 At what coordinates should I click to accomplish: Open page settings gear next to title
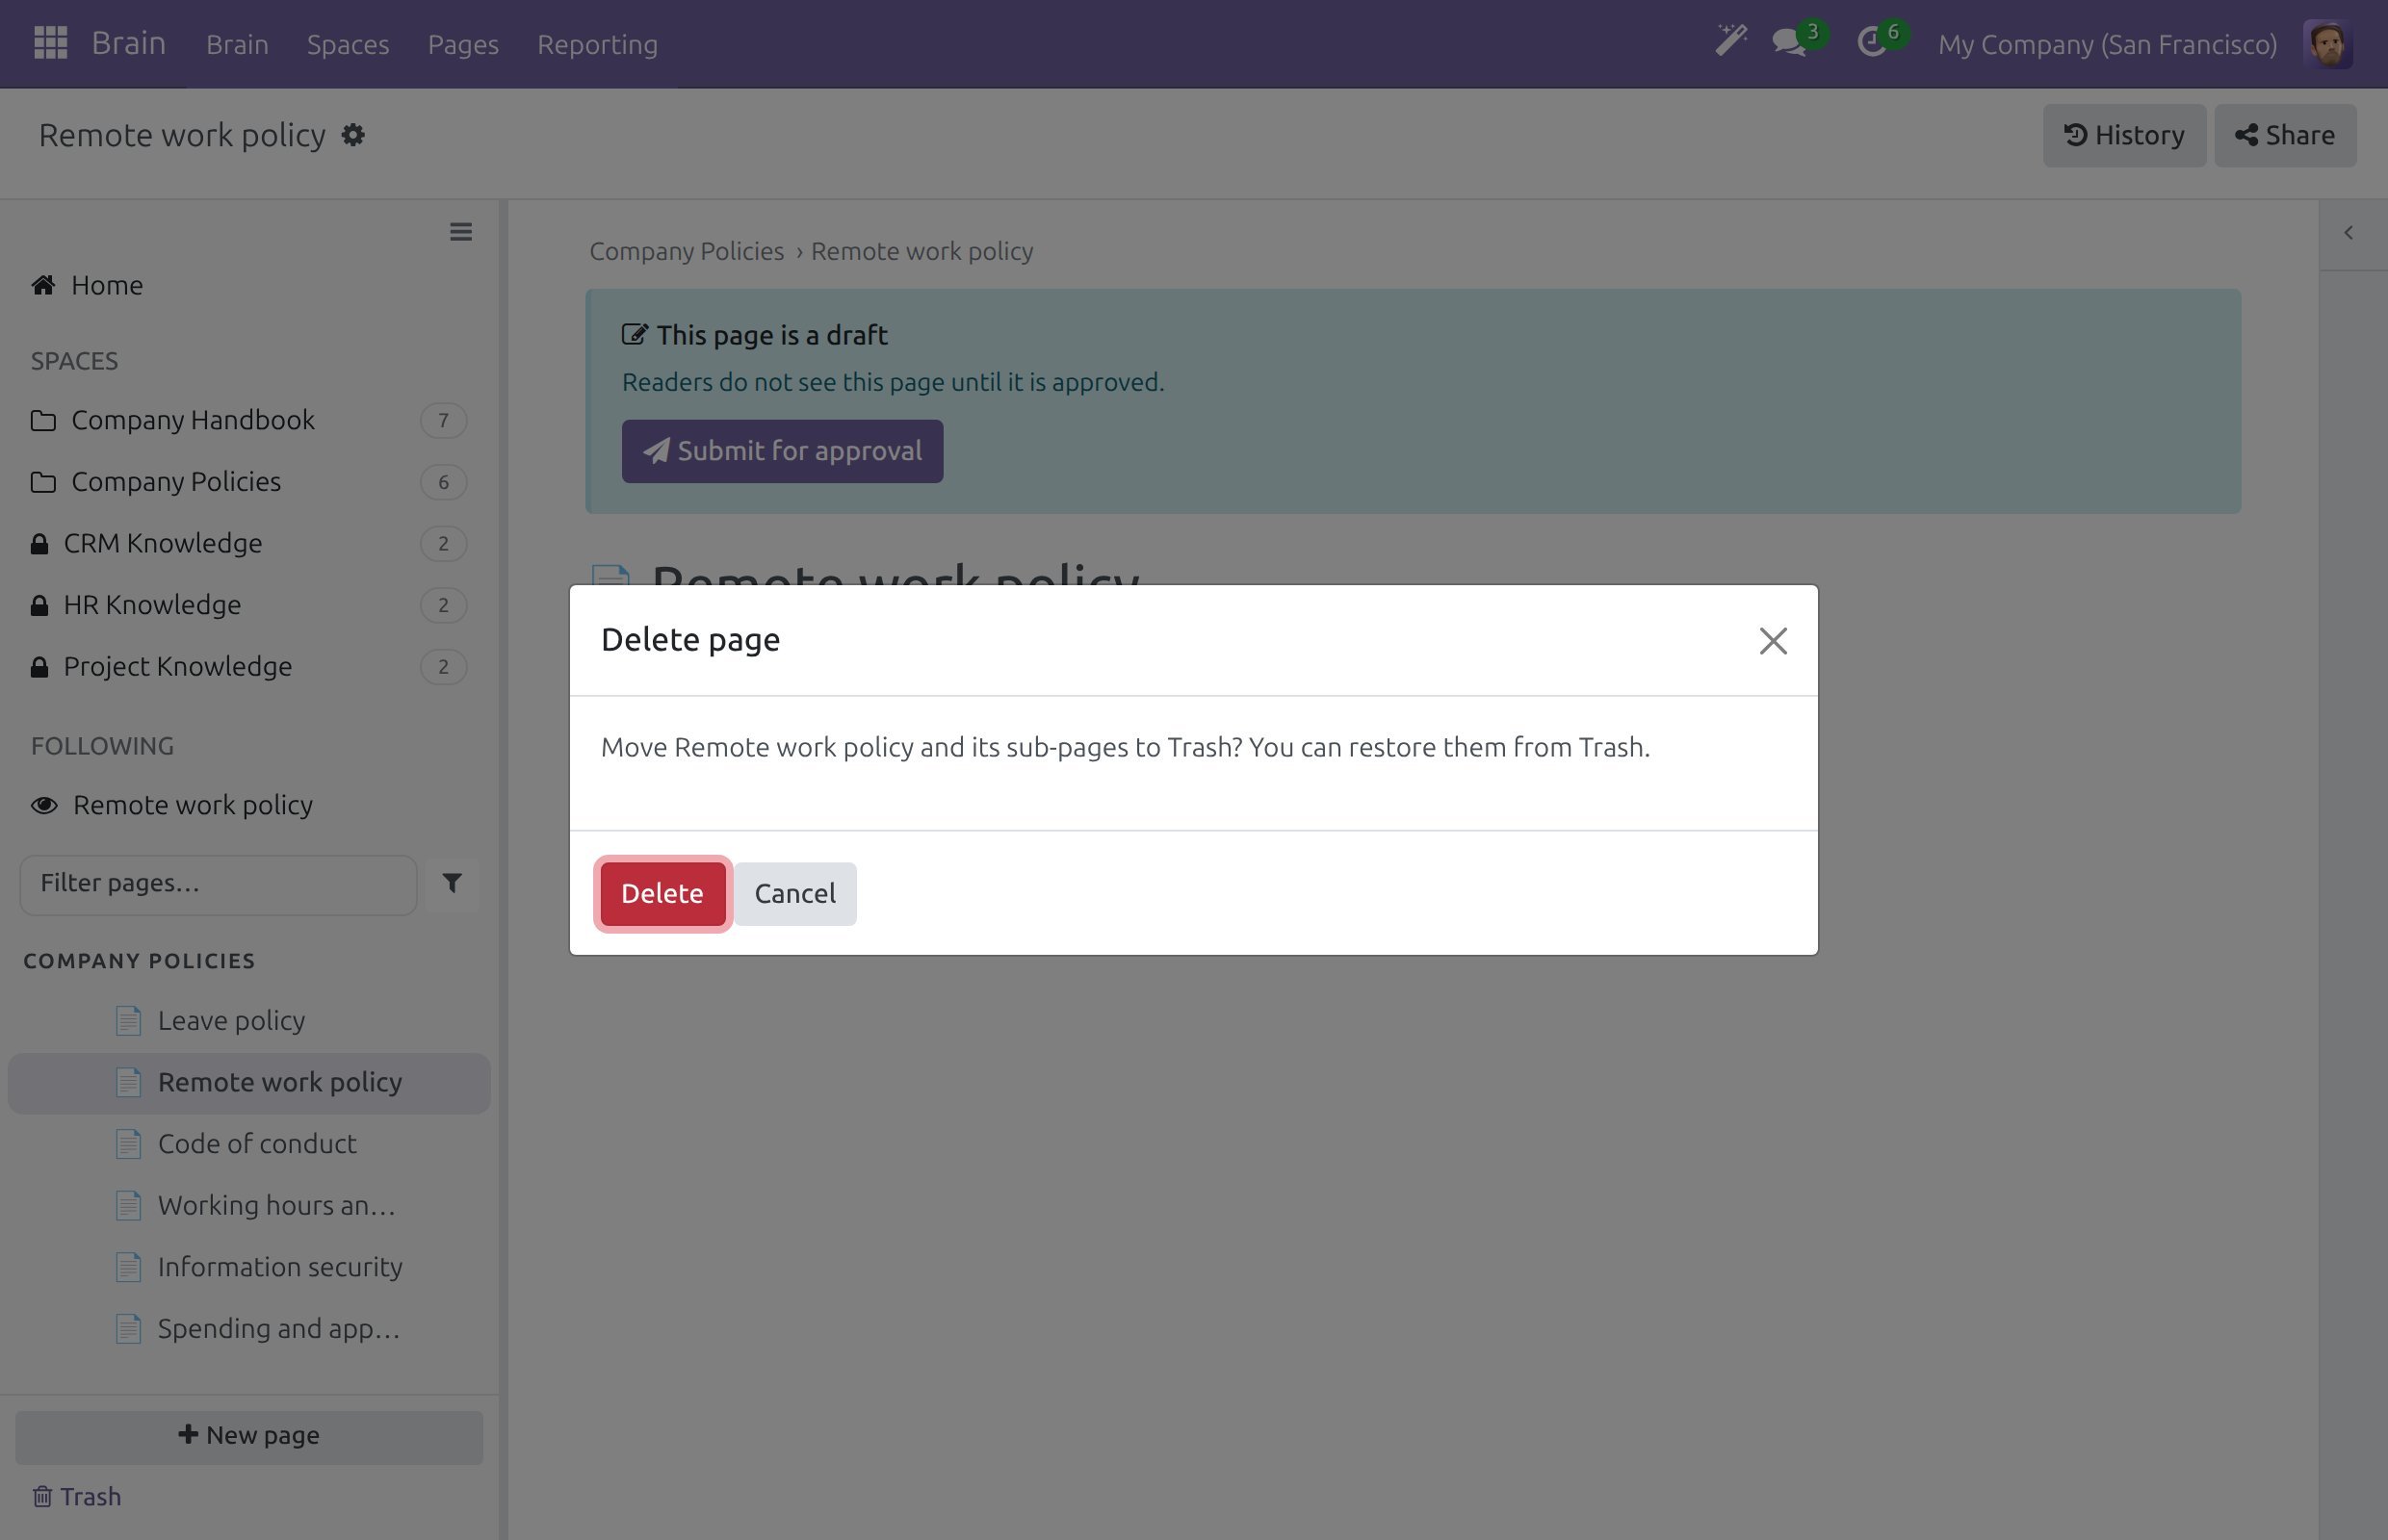click(x=352, y=135)
